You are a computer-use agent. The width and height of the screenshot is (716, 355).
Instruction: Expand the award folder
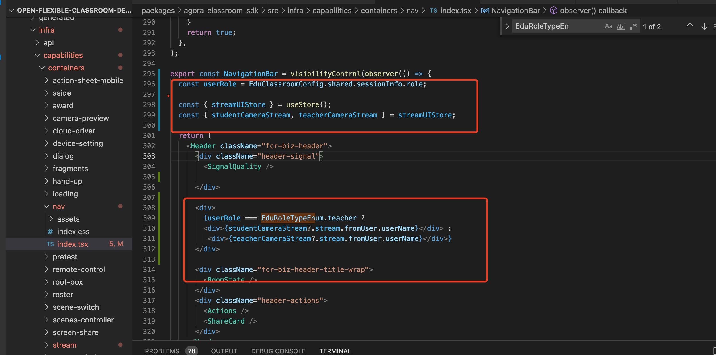[x=46, y=106]
